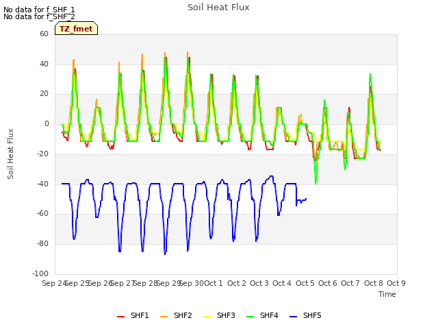Click the y-axis tick label 20
Viewport: 438px width, 329px height.
[44, 94]
